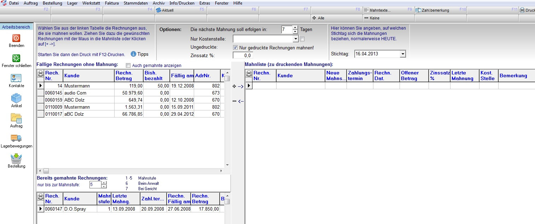Increase the Mahnstufe value with the up arrow

(104, 183)
